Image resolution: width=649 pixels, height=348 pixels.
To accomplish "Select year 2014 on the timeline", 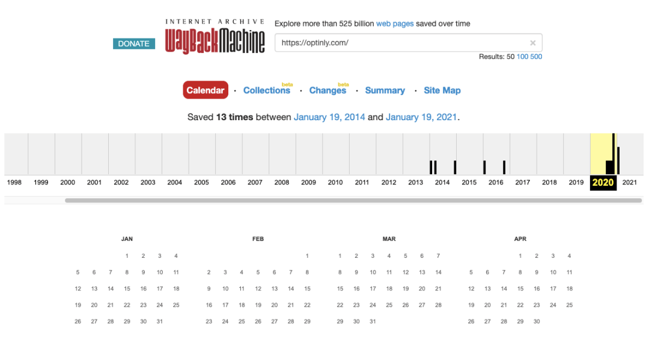I will click(x=442, y=182).
